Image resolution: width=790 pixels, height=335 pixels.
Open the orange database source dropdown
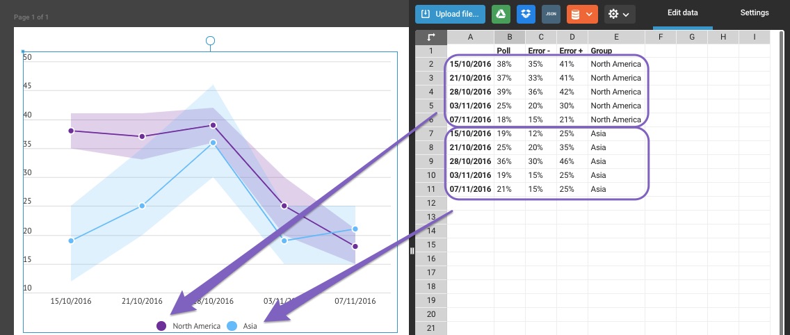[x=582, y=14]
